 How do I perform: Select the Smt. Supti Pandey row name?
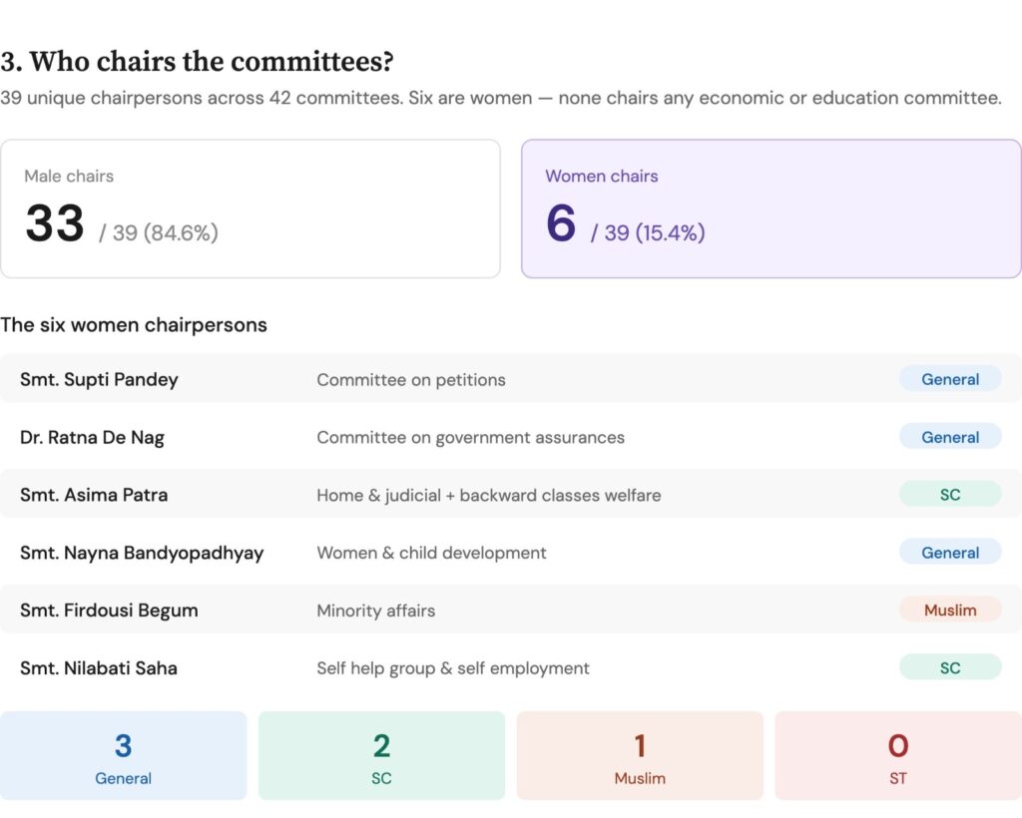99,379
